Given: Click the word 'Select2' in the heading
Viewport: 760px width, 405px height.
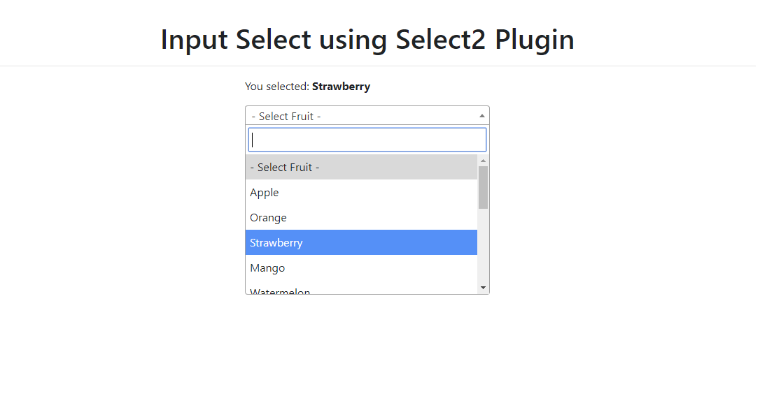Looking at the screenshot, I should click(441, 39).
